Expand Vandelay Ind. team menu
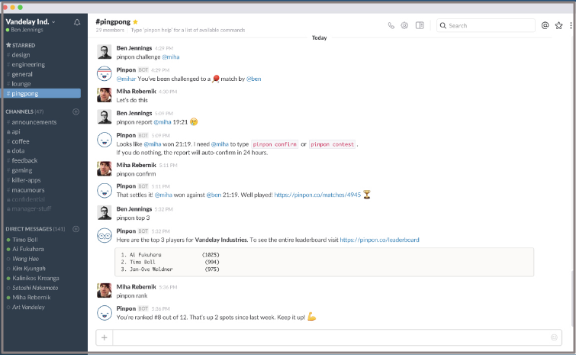This screenshot has height=355, width=576. [30, 21]
